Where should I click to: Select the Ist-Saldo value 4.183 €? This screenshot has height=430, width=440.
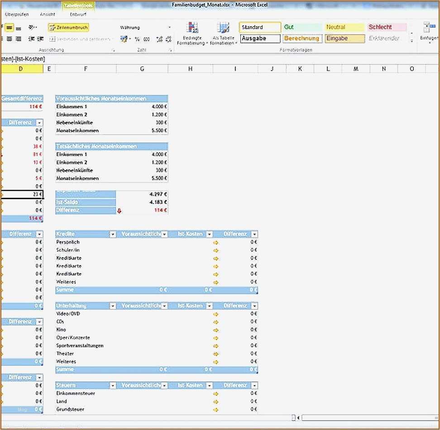[142, 202]
